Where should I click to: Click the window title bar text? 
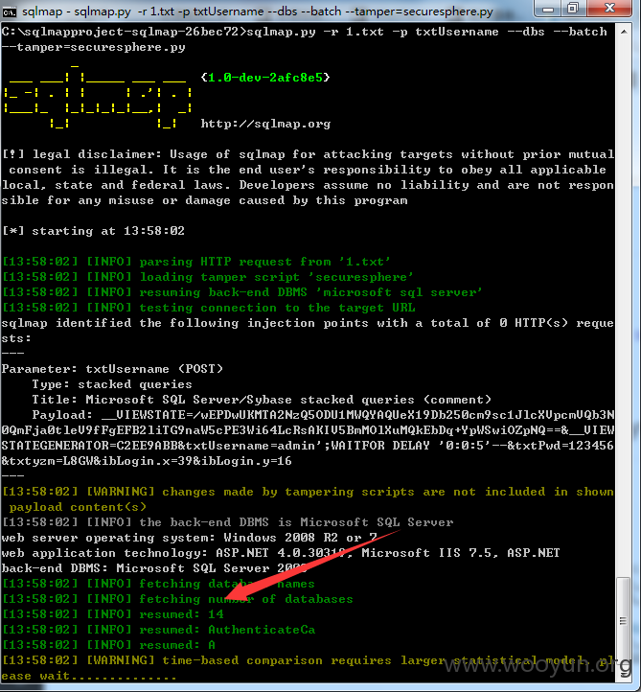pos(257,12)
